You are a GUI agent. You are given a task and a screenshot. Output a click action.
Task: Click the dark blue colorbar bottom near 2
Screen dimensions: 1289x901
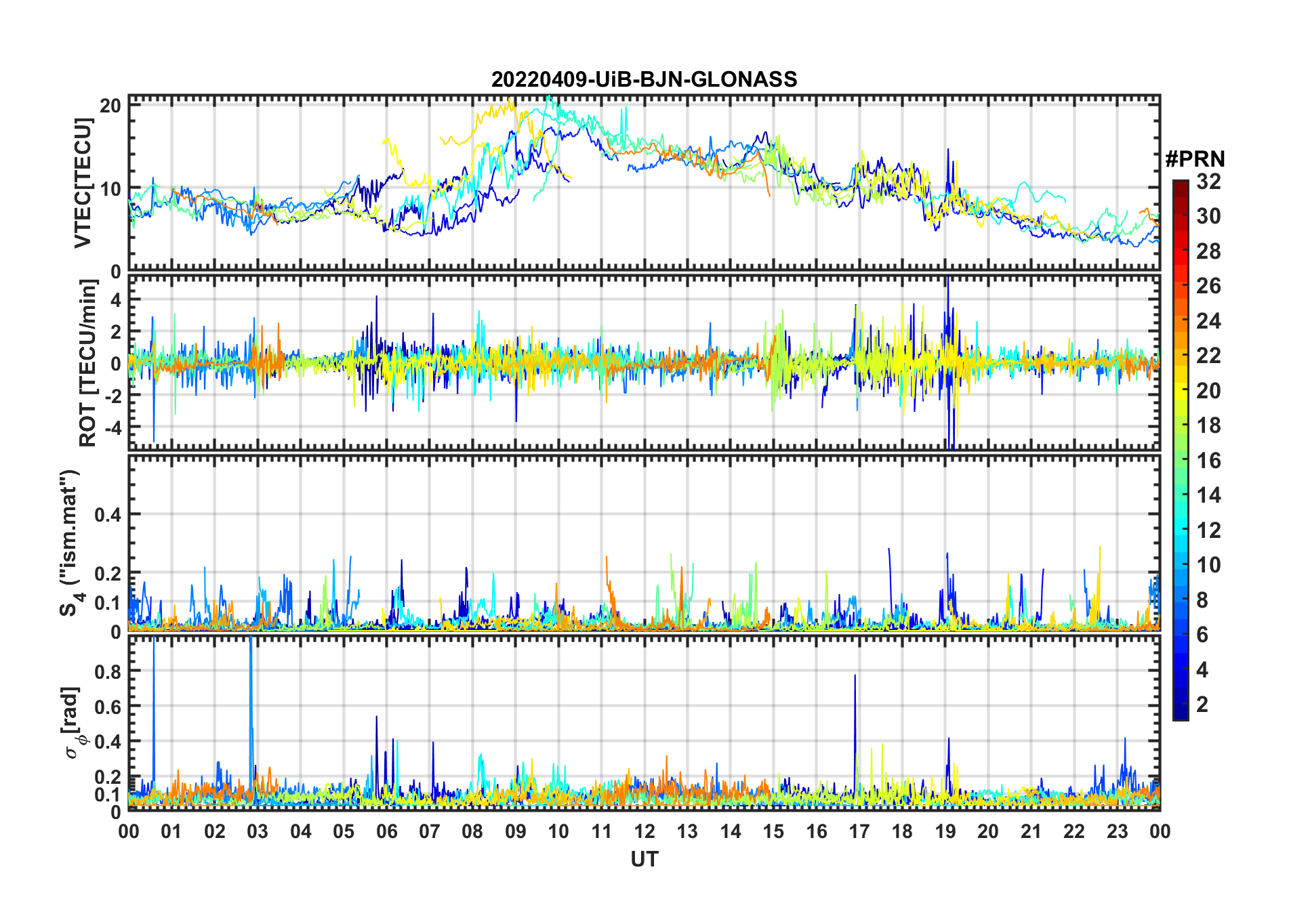pyautogui.click(x=1181, y=708)
